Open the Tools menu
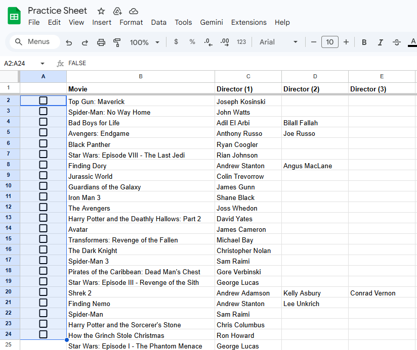This screenshot has width=417, height=350. (183, 22)
